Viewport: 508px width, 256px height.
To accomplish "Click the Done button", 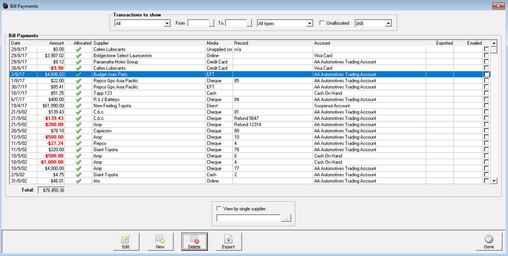I will coord(489,242).
